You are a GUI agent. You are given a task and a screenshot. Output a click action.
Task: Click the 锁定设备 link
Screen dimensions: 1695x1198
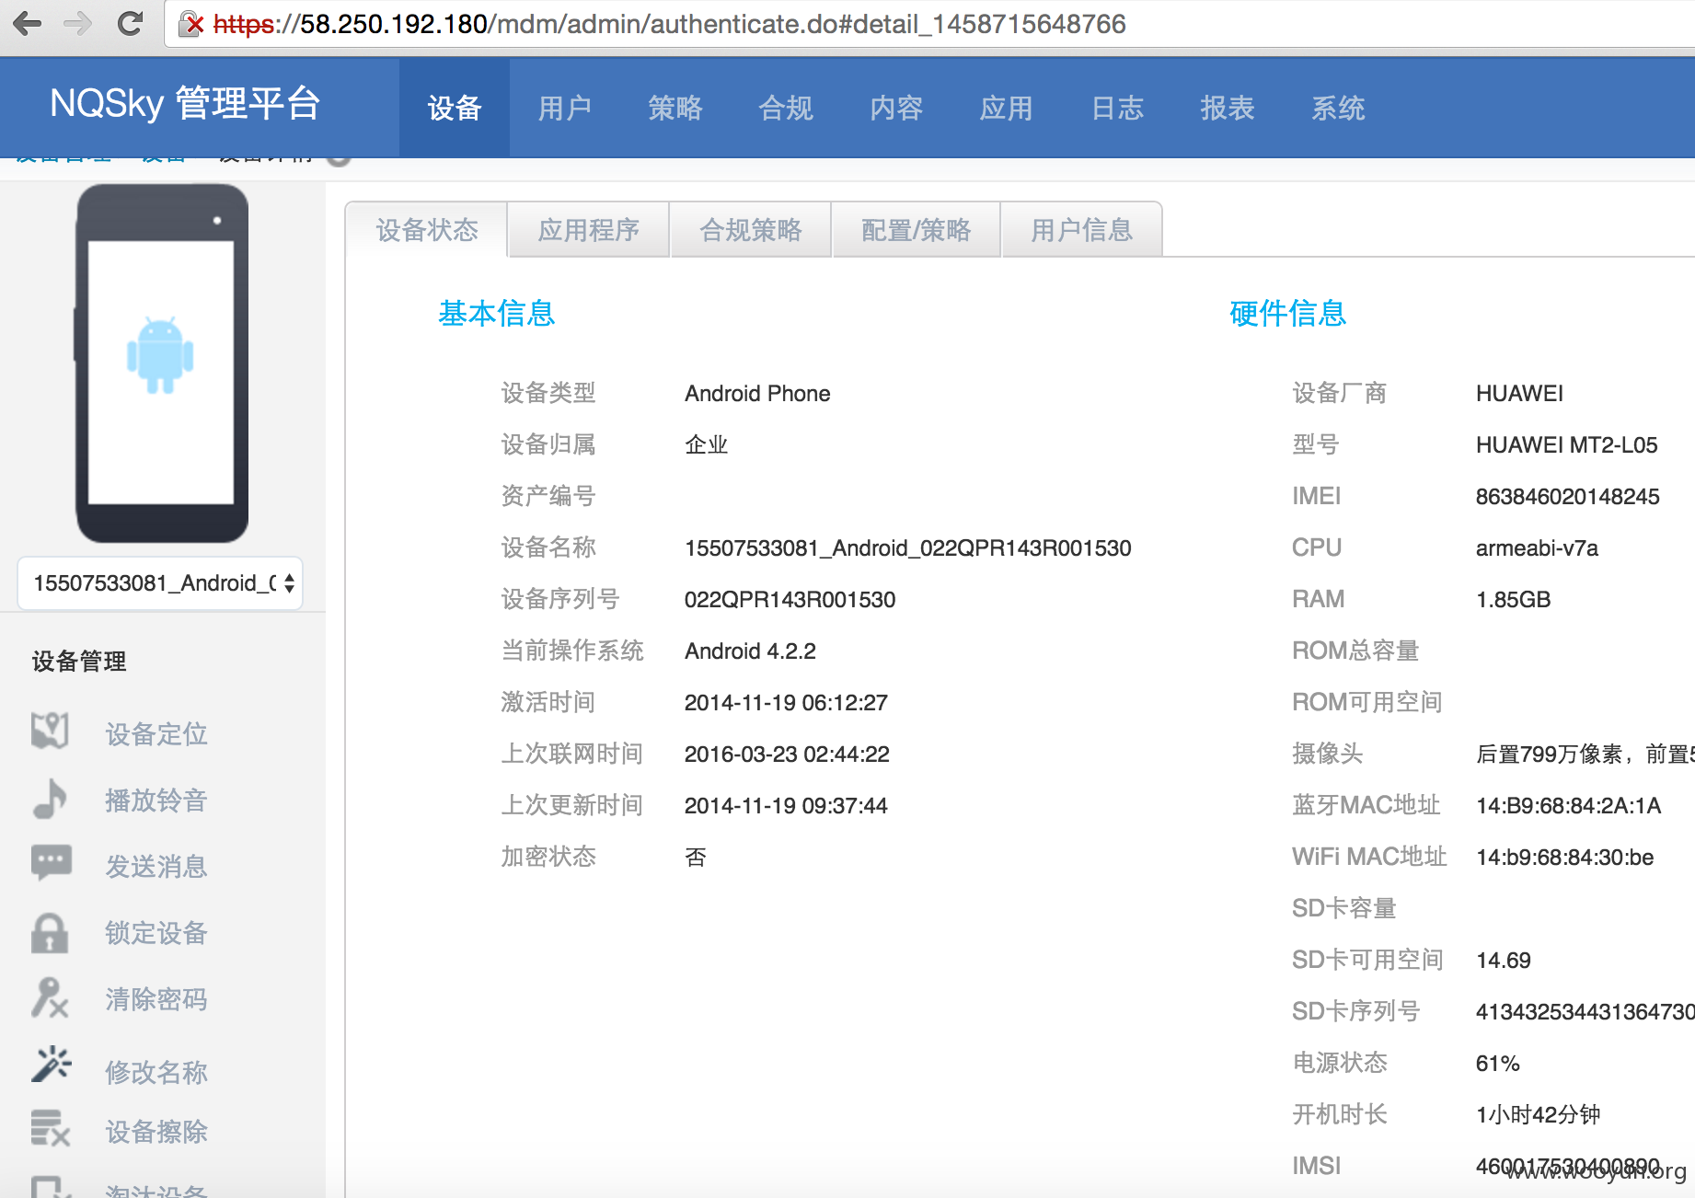pyautogui.click(x=156, y=933)
